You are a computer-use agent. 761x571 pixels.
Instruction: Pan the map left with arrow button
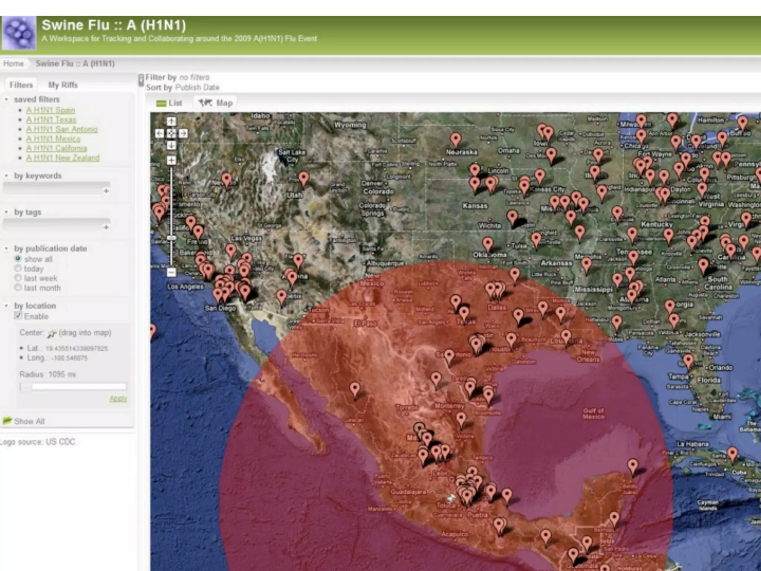[x=159, y=133]
